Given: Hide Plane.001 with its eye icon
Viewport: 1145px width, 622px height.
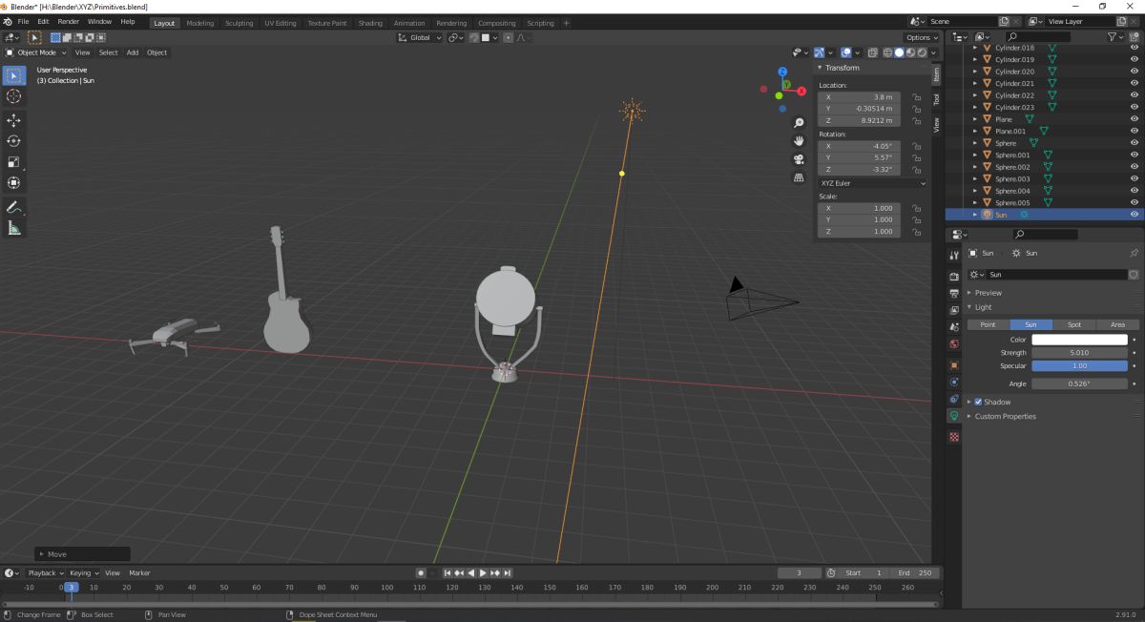Looking at the screenshot, I should (1135, 132).
